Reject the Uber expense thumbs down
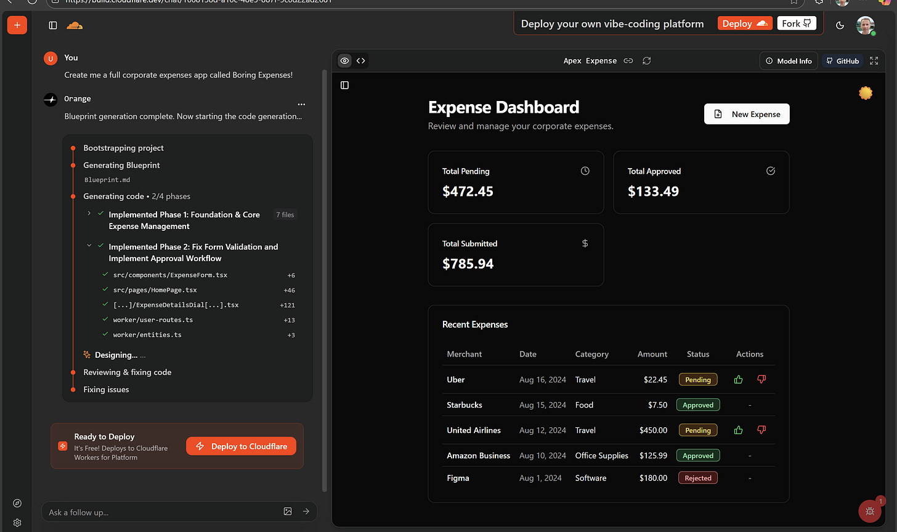The width and height of the screenshot is (897, 532). (761, 379)
